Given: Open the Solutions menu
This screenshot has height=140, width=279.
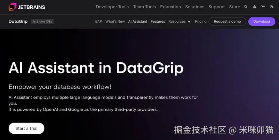Looking at the screenshot, I should click(x=195, y=7).
